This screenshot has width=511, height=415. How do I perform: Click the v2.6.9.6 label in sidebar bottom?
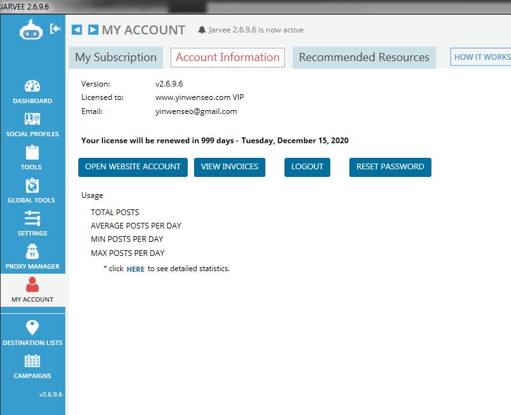[x=50, y=395]
